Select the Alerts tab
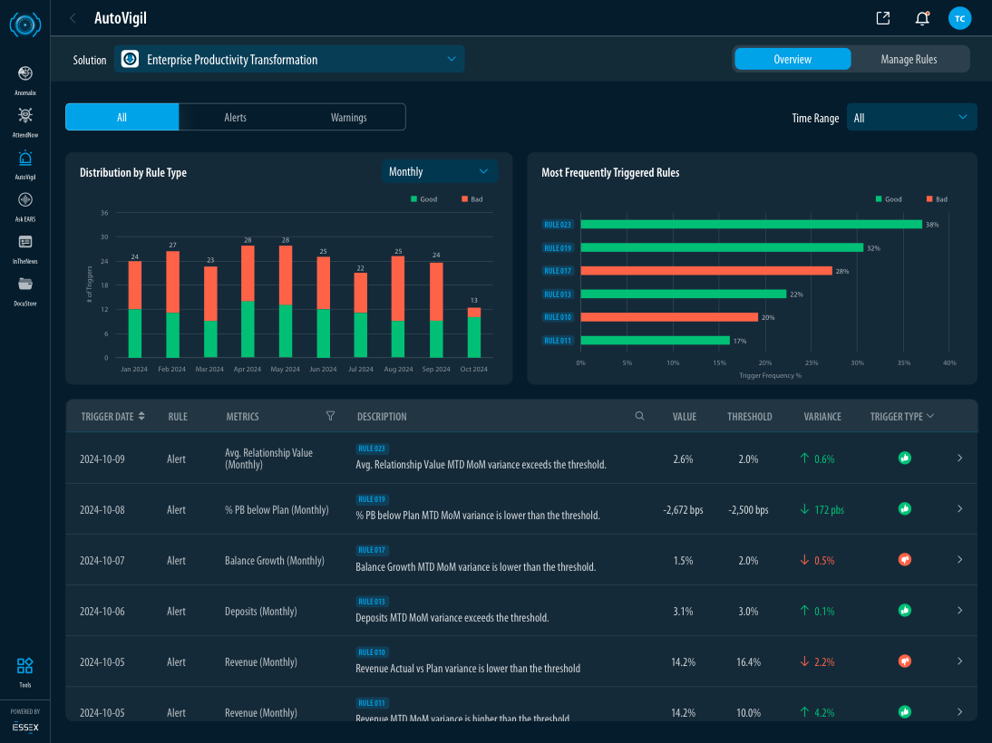Screen dimensions: 992x743 click(235, 117)
